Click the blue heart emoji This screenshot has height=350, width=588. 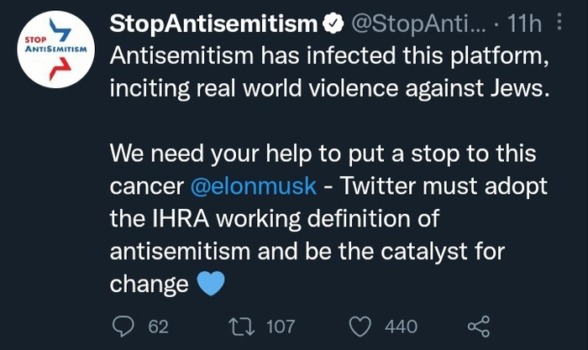point(211,284)
